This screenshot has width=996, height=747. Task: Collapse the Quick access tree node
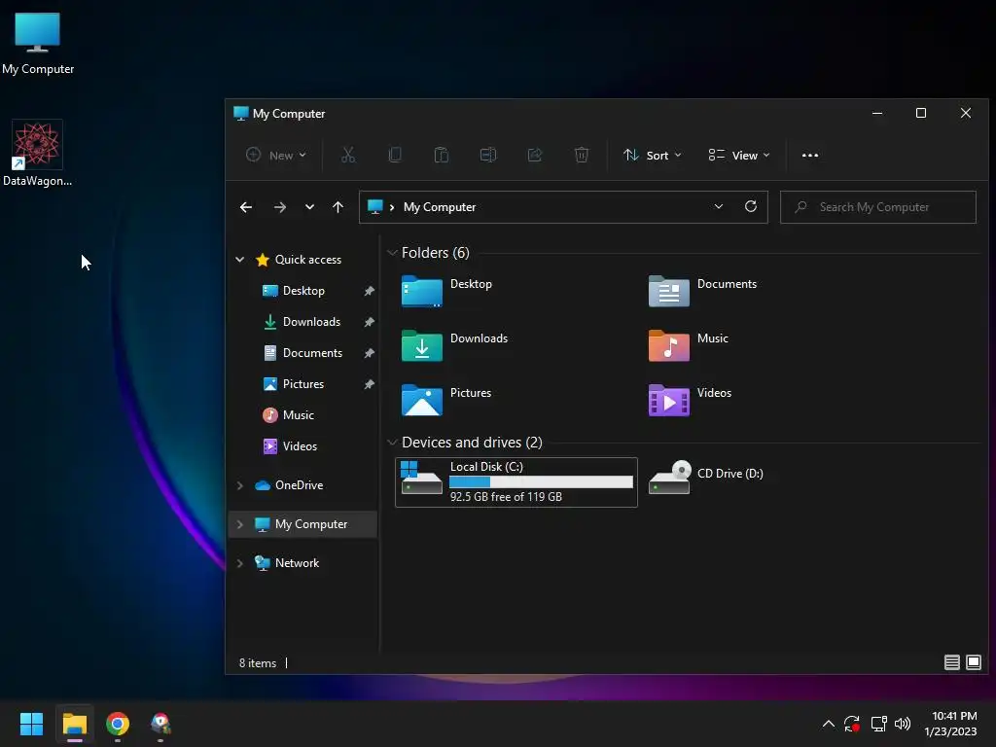point(239,259)
